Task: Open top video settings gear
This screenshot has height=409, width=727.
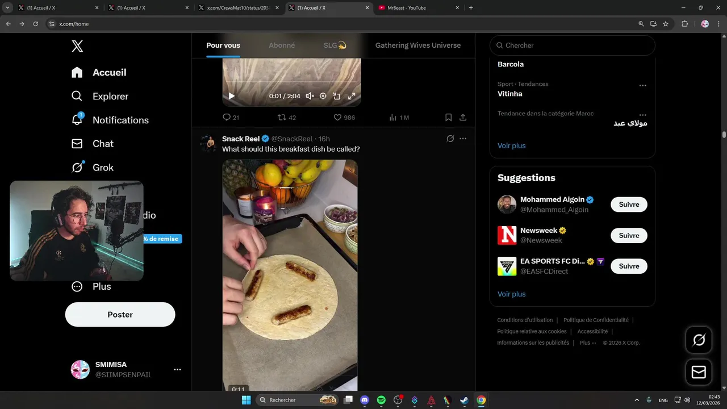Action: coord(323,96)
